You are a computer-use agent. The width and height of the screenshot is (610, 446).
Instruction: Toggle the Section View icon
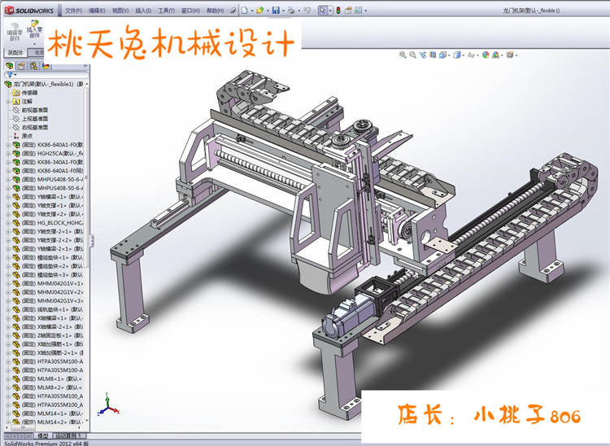(x=433, y=55)
